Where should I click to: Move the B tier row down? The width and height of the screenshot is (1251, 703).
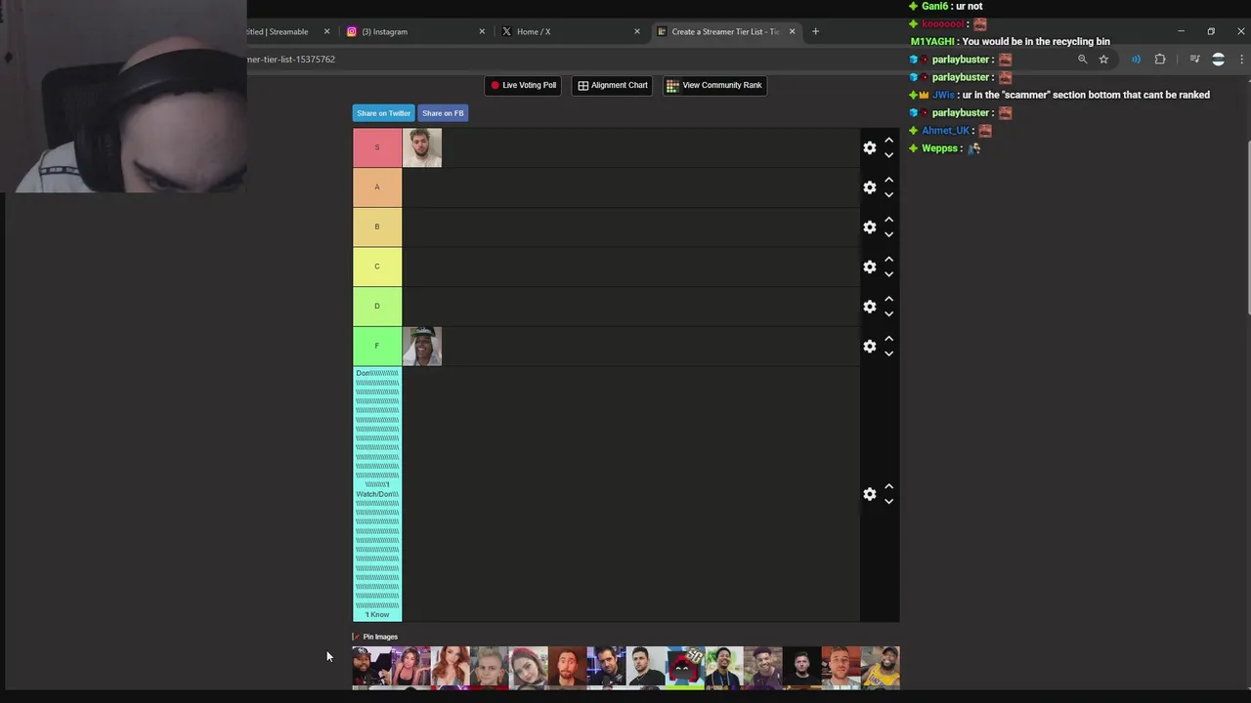click(888, 234)
